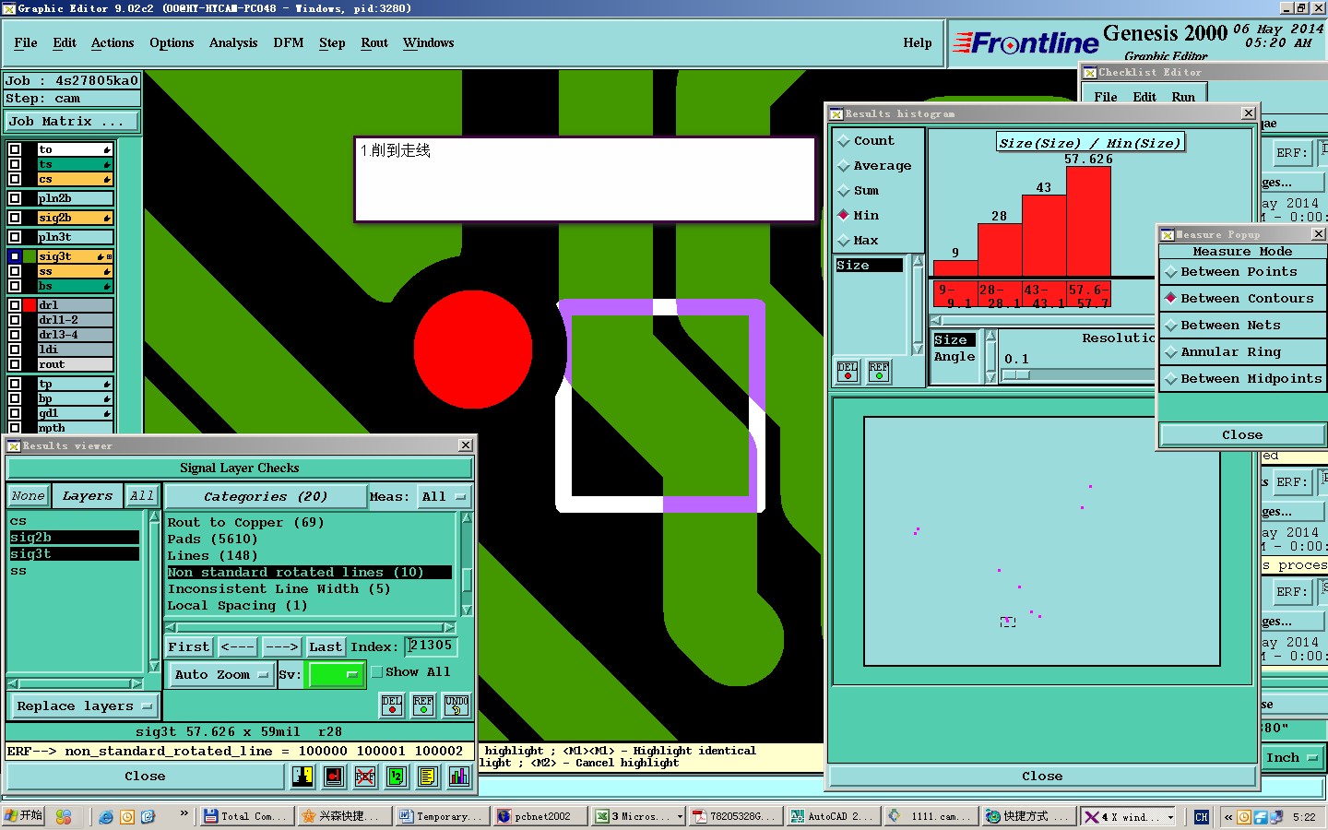Click the Last result button
The image size is (1328, 830).
pos(326,647)
